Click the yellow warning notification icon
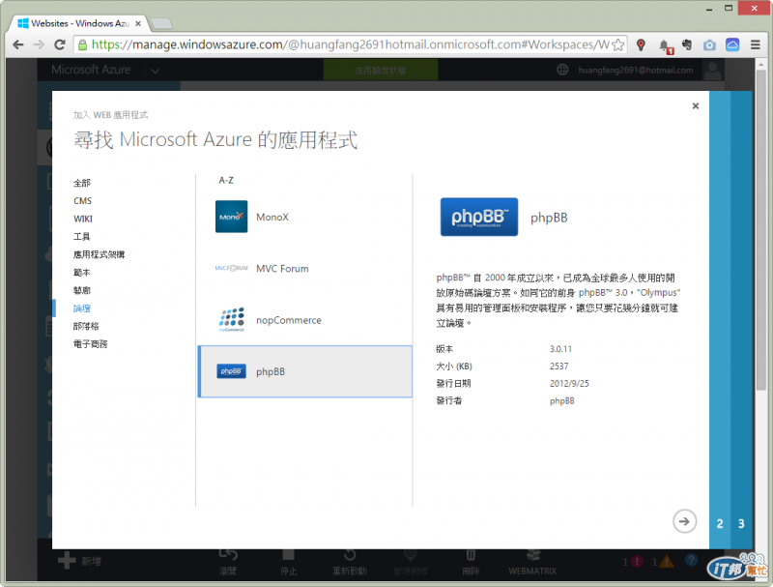773x587 pixels. (666, 561)
